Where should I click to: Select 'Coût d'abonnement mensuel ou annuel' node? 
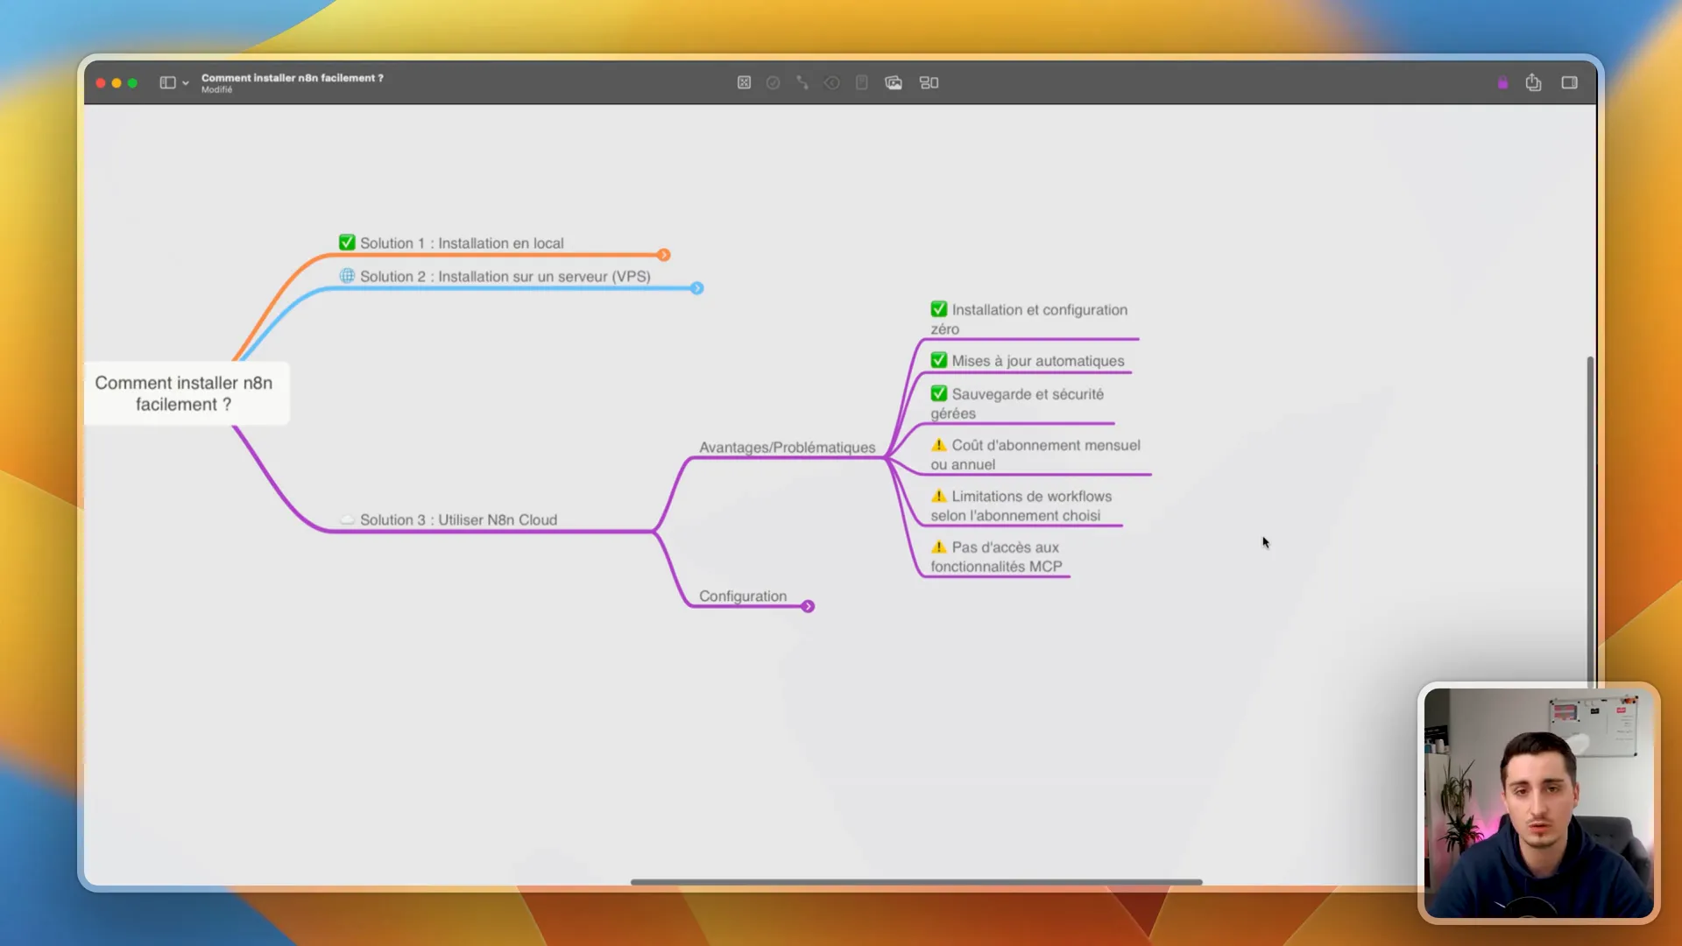[1035, 455]
